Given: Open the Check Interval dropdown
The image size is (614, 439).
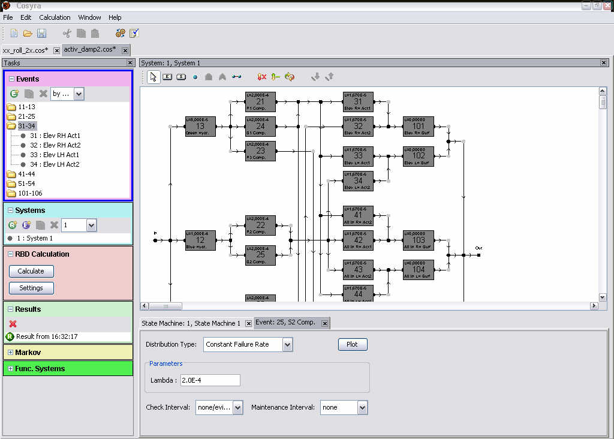Looking at the screenshot, I should [x=237, y=408].
